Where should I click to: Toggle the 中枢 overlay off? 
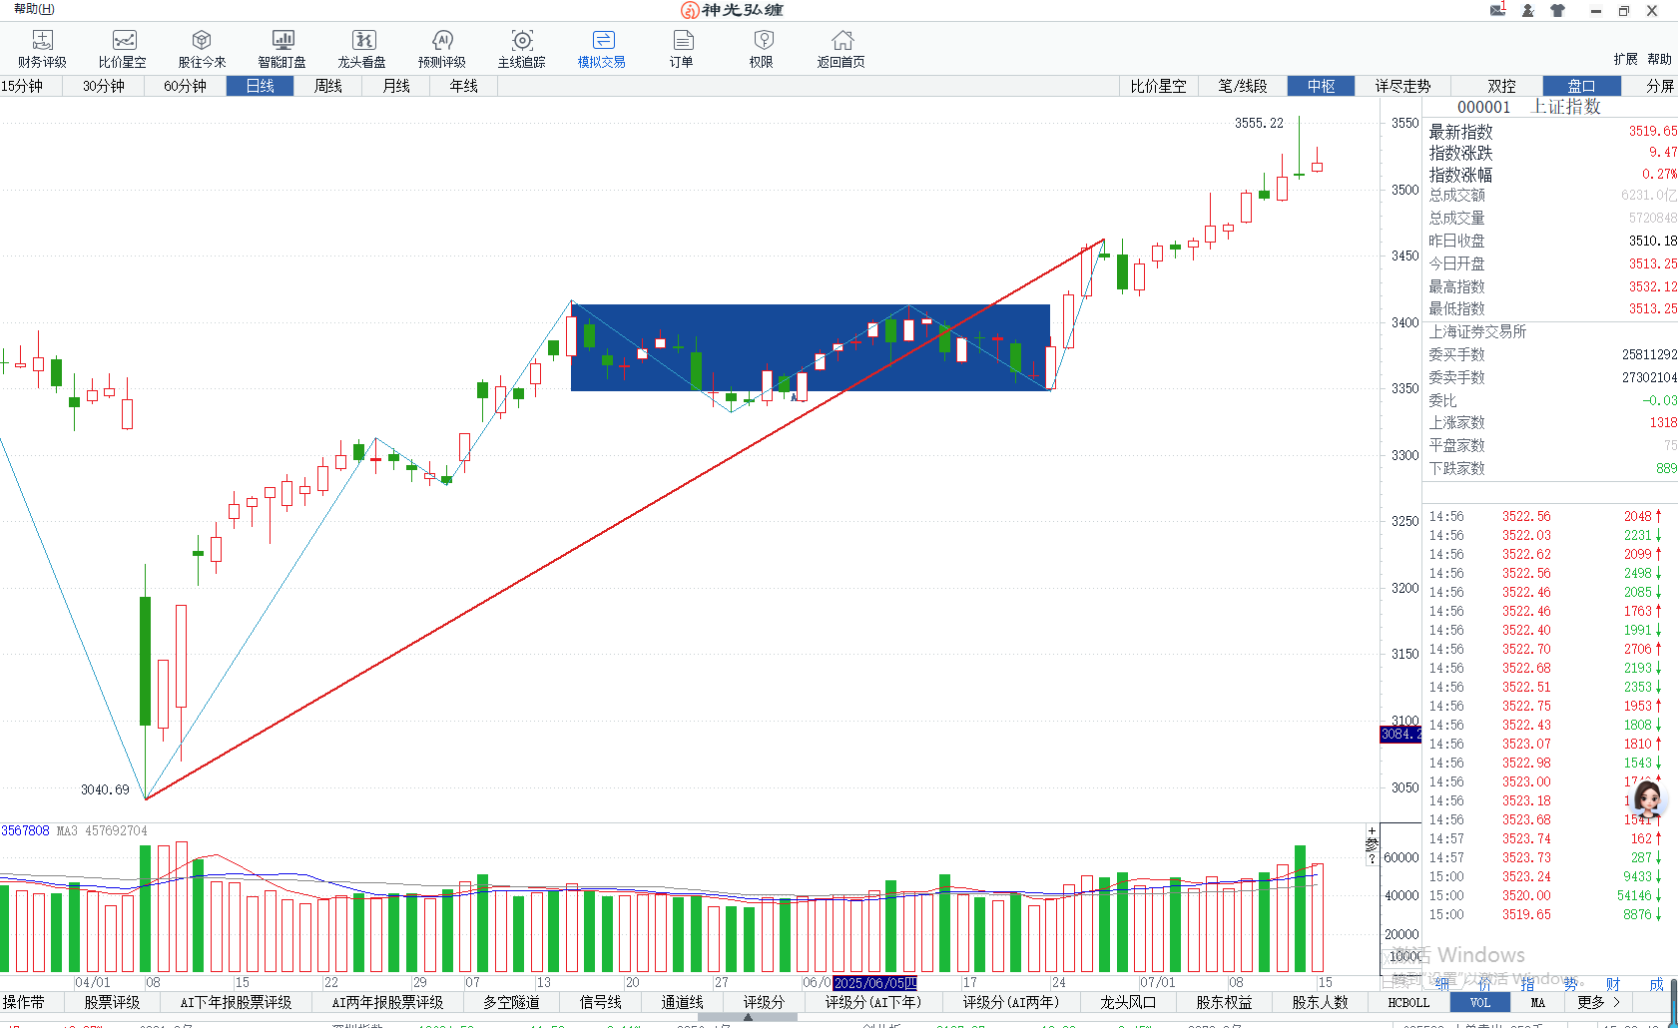1321,86
